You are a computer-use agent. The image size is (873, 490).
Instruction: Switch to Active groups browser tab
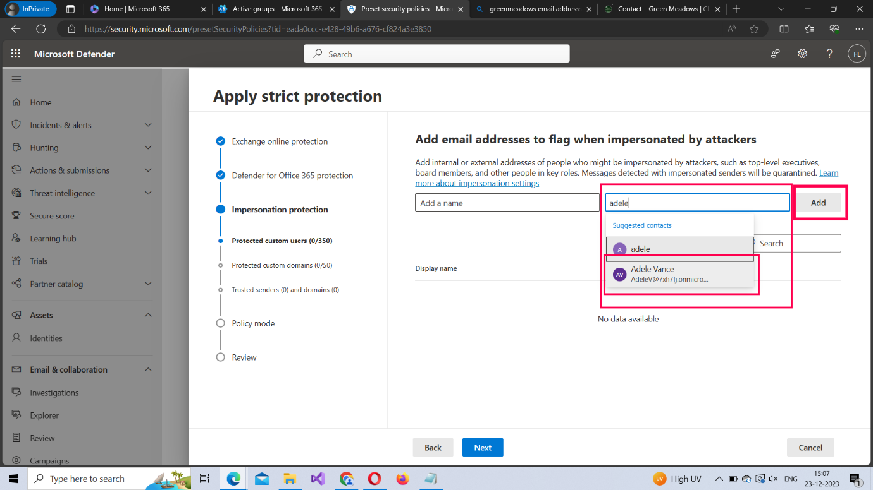click(x=276, y=9)
